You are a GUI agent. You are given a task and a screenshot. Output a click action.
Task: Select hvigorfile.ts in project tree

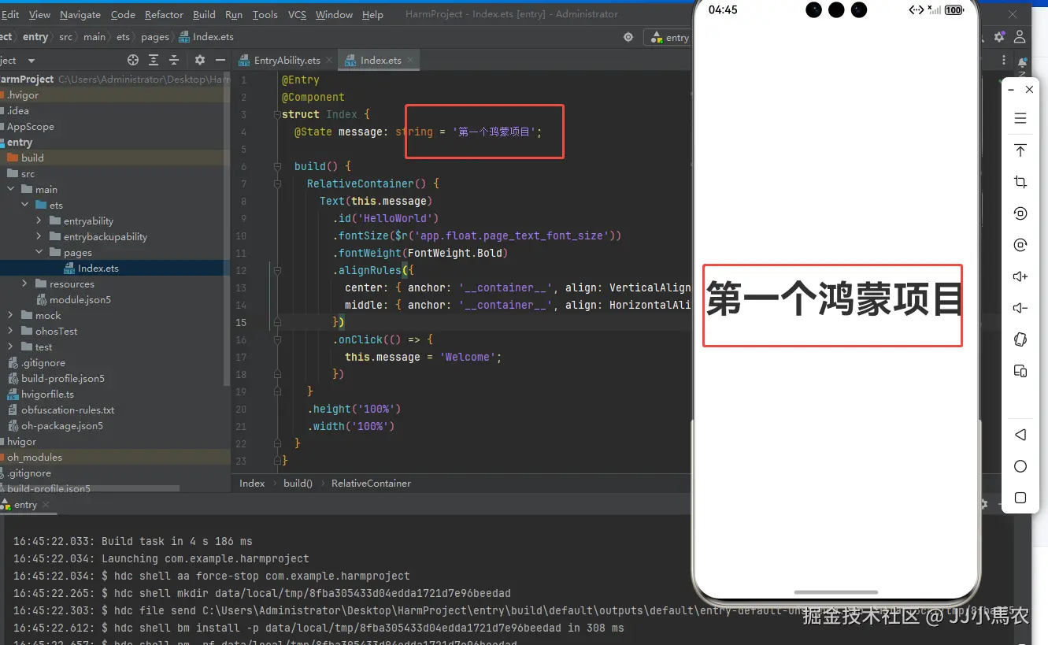(47, 394)
